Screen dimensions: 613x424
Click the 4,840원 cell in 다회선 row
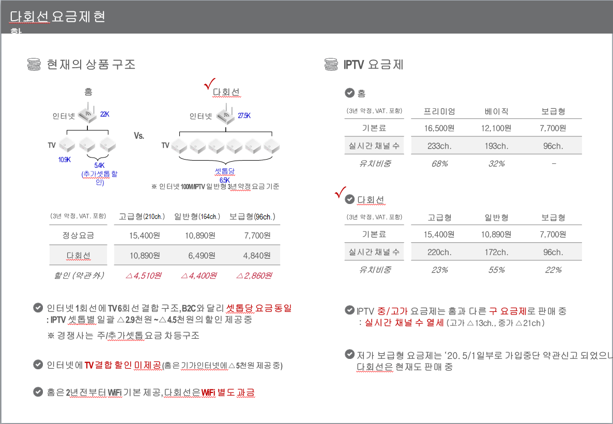pos(257,256)
